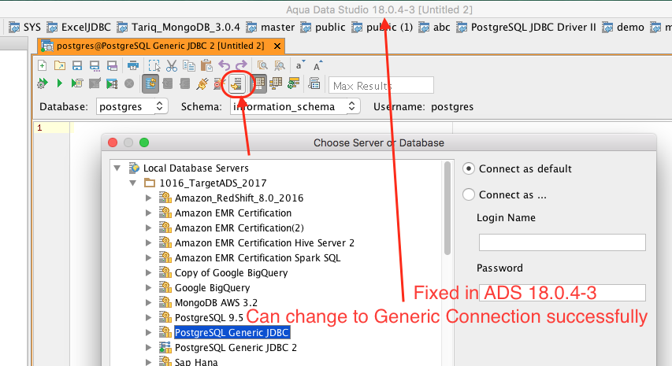Click the query options sheet icon
This screenshot has width=672, height=366.
pyautogui.click(x=314, y=83)
